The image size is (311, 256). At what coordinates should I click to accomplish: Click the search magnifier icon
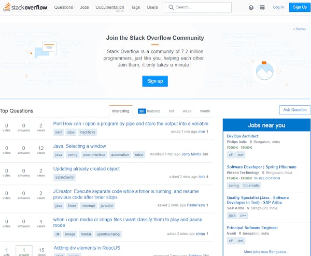[x=171, y=7]
